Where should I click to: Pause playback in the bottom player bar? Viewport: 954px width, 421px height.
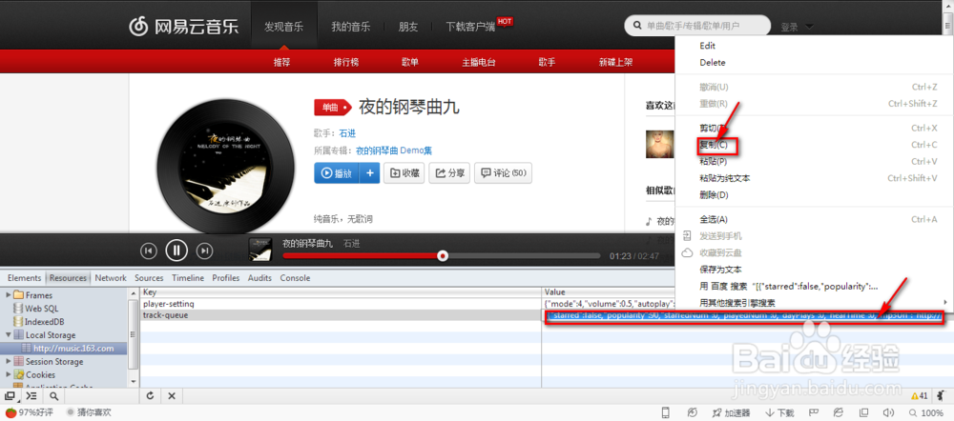click(176, 250)
